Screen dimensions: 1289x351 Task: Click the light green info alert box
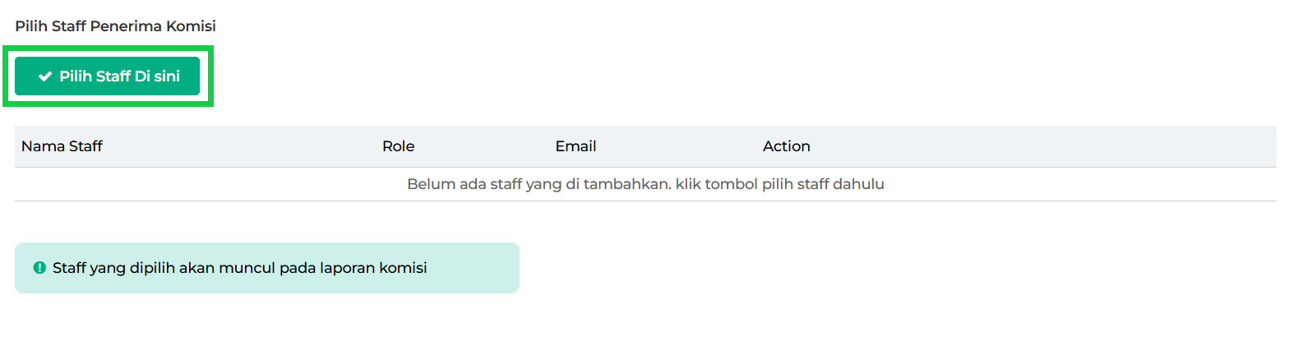pyautogui.click(x=267, y=268)
